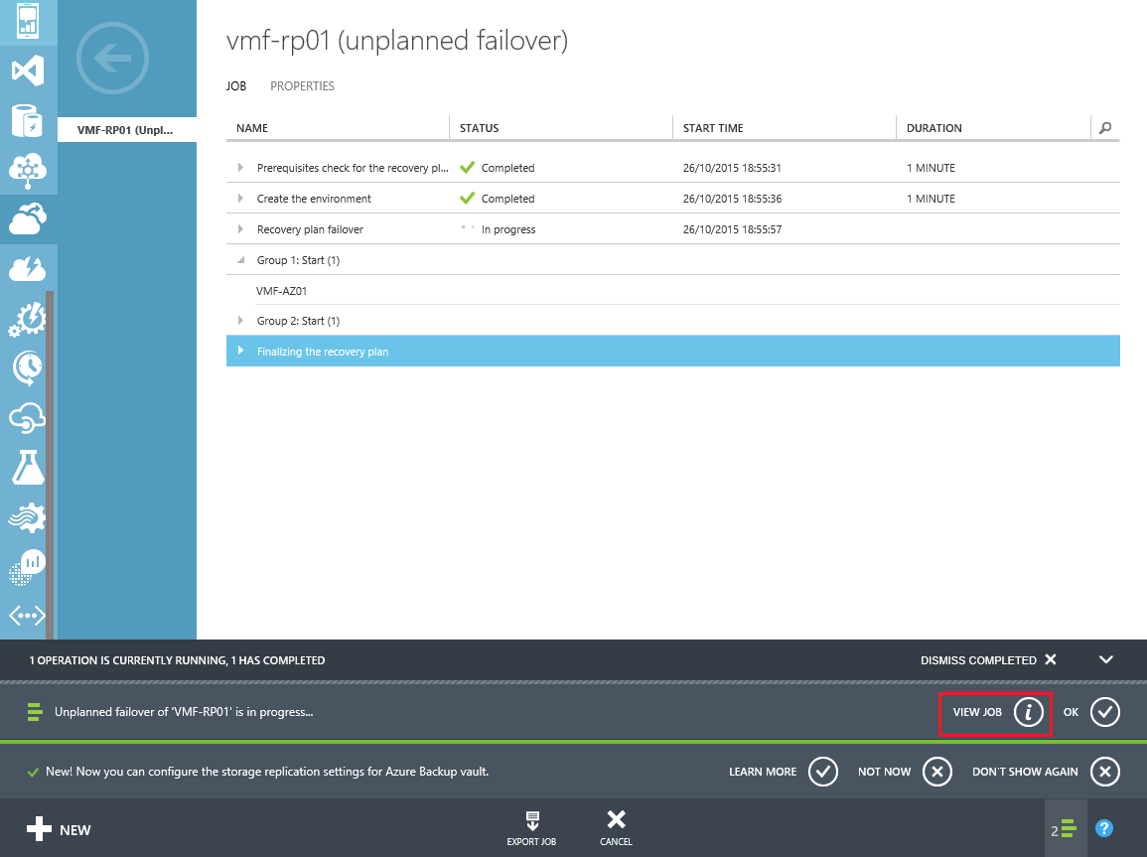Click Dismiss Completed

click(987, 660)
